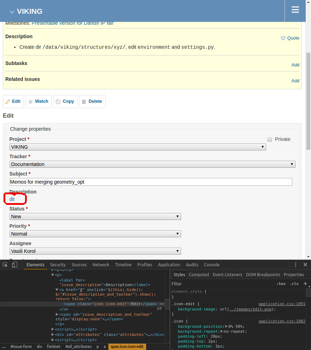Expand the div id="attributes" node

pos(53,334)
